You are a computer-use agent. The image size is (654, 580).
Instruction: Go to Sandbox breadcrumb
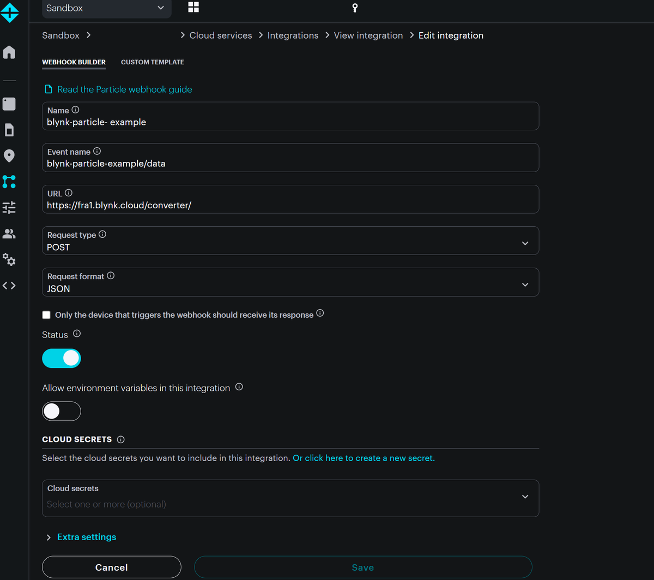click(x=60, y=35)
